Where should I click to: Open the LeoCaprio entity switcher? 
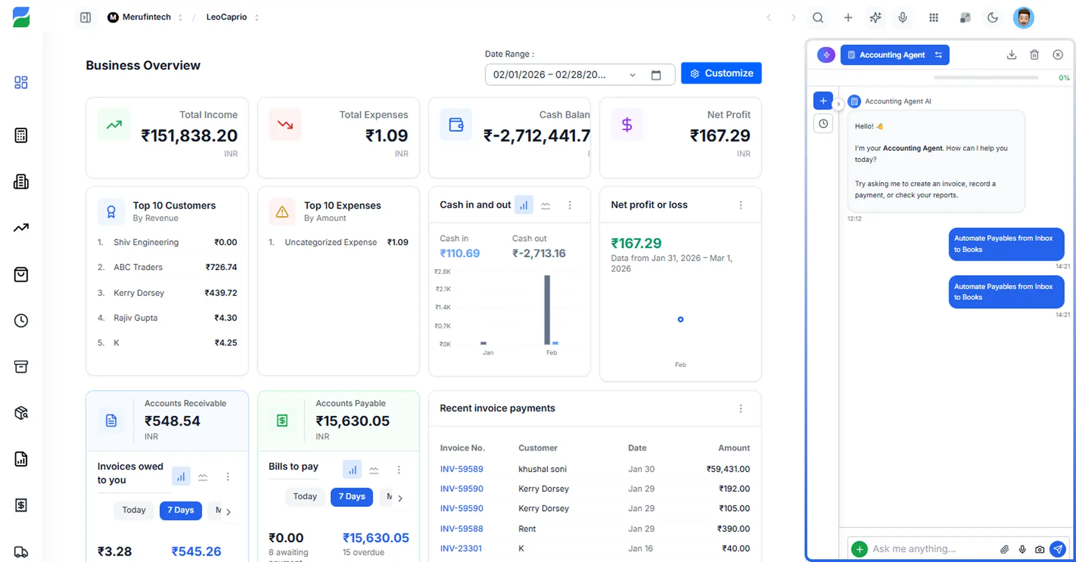click(x=256, y=17)
